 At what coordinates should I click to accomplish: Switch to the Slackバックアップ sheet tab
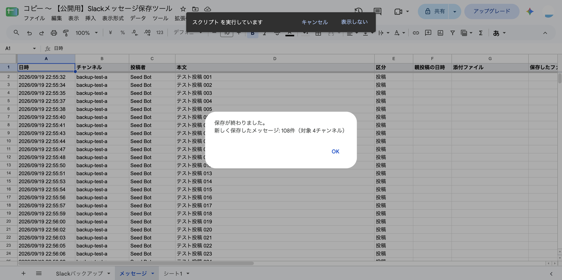(80, 273)
